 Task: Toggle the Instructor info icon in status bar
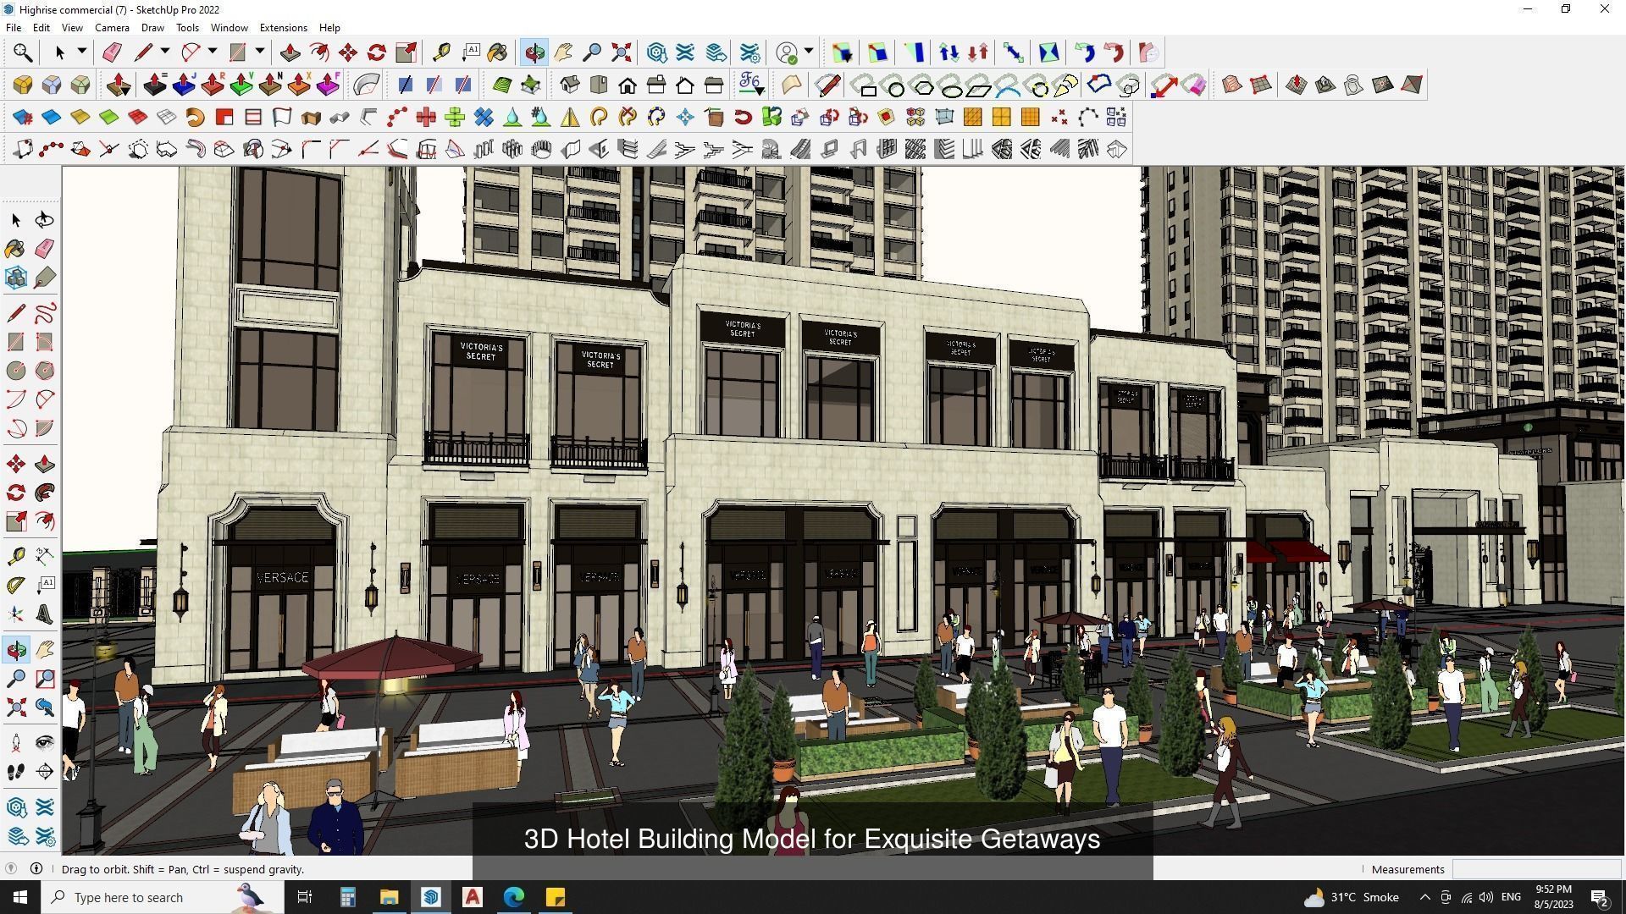[x=36, y=868]
